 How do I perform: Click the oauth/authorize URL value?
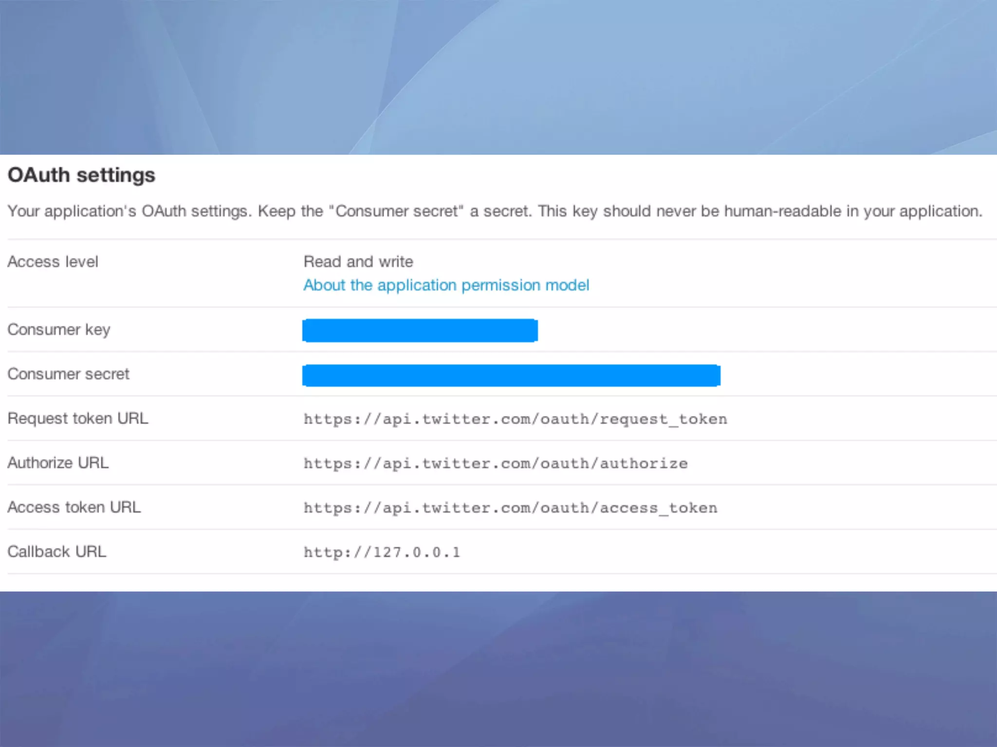click(x=496, y=463)
